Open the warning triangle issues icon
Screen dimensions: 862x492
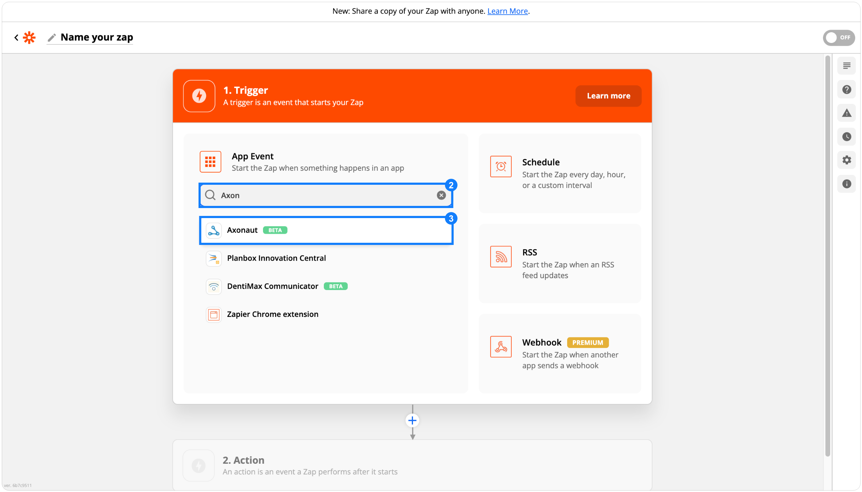point(846,113)
